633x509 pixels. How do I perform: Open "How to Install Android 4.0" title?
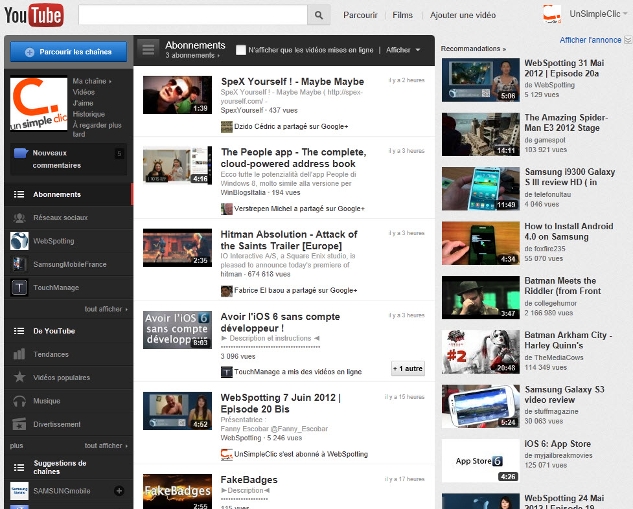point(568,231)
